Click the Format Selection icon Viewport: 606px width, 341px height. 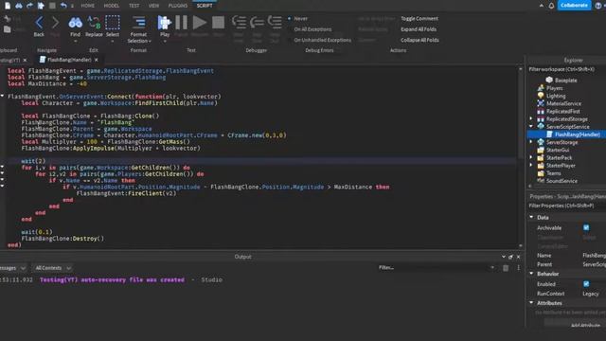pyautogui.click(x=139, y=23)
